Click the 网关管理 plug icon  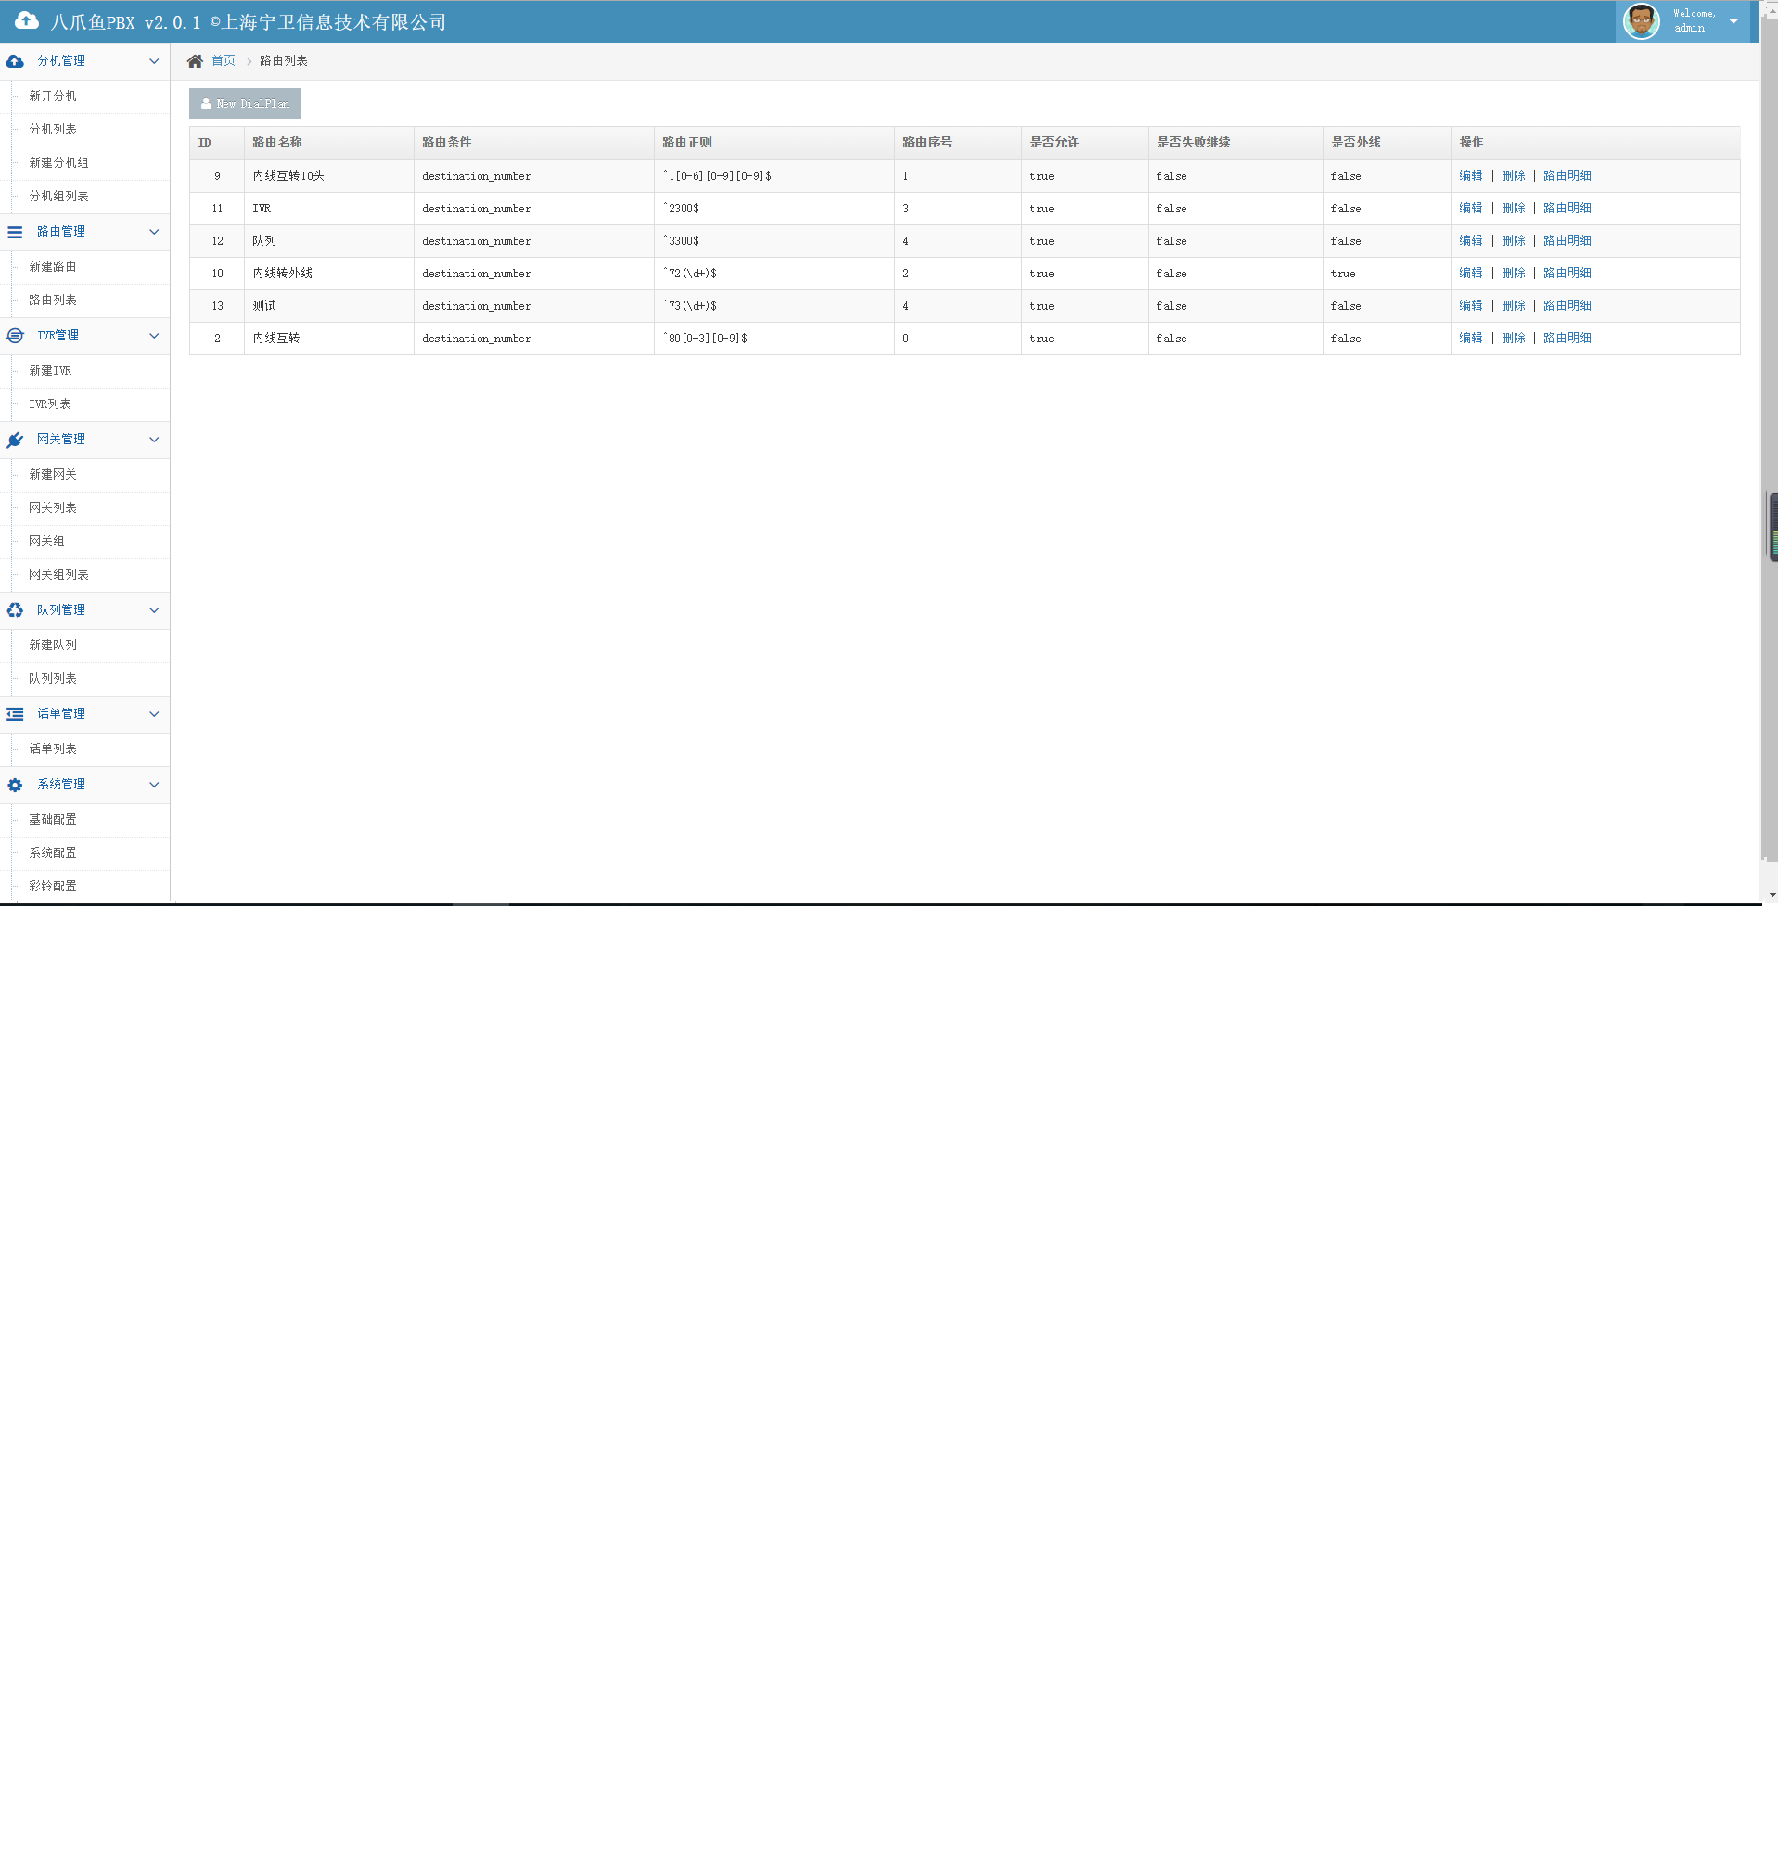pyautogui.click(x=15, y=440)
